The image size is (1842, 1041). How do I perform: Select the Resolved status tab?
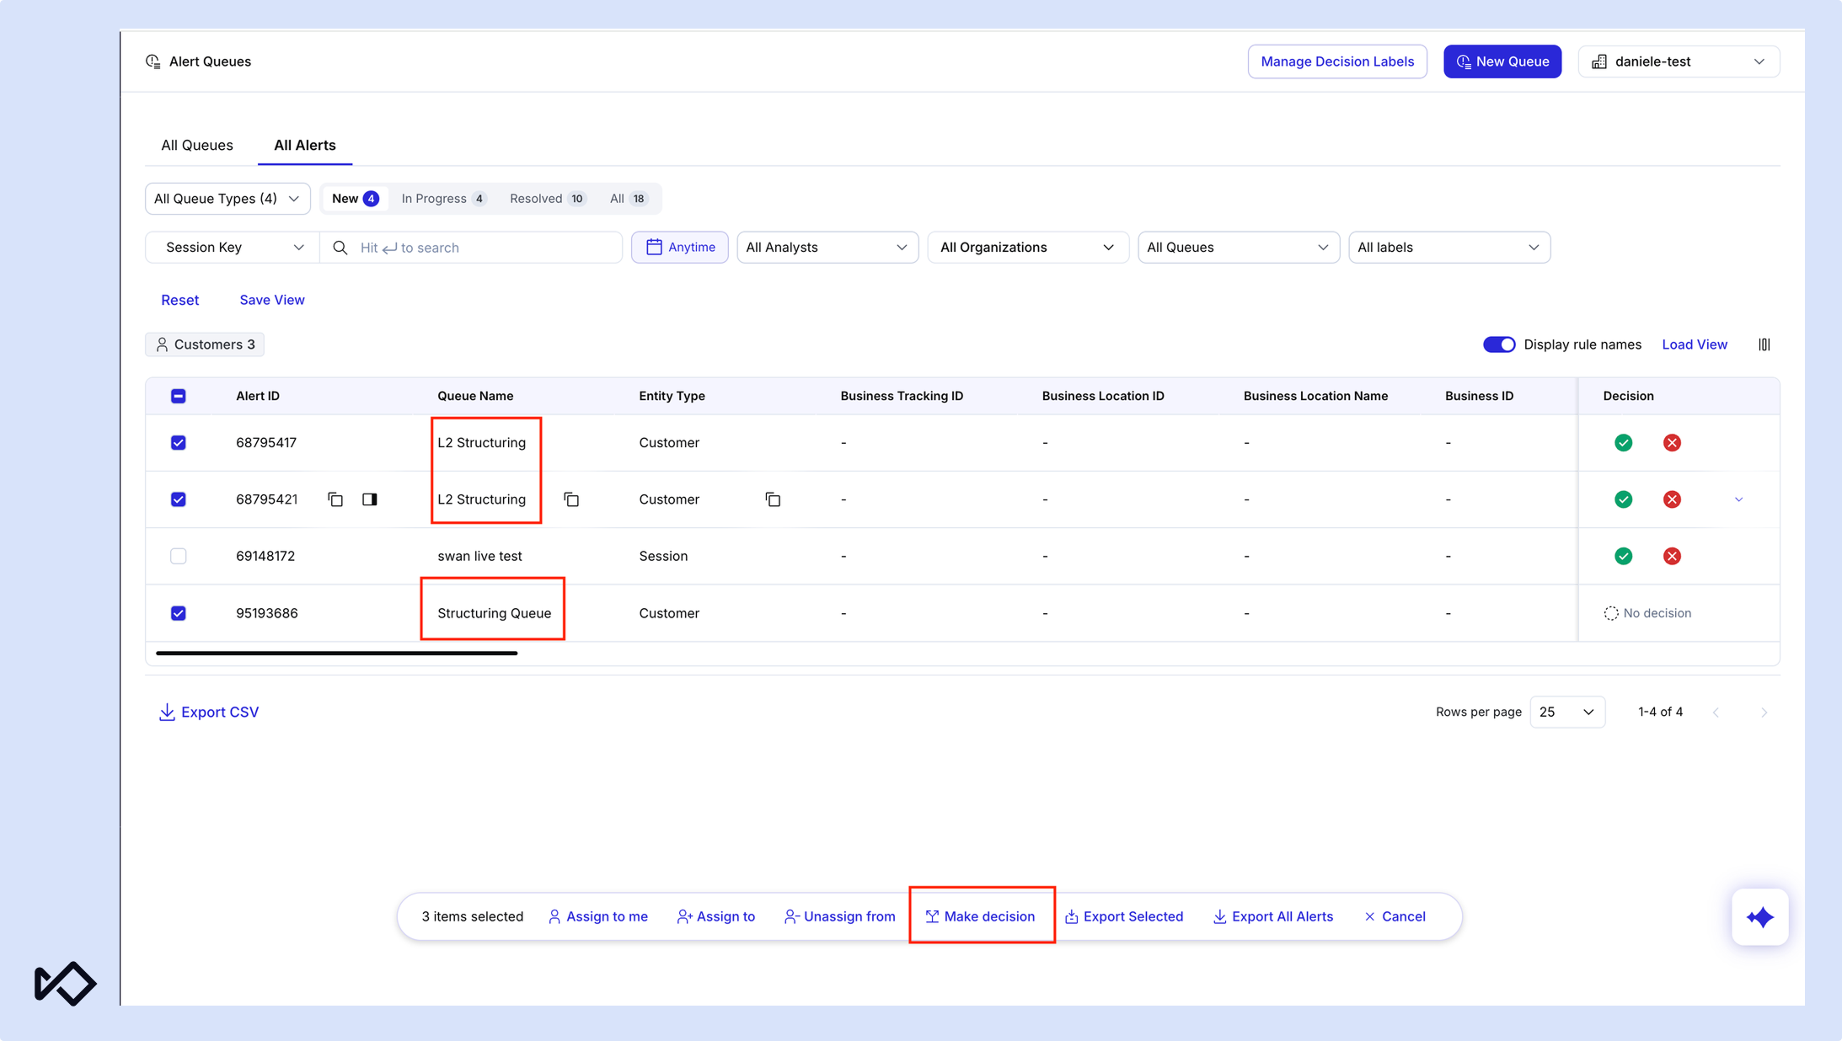tap(547, 199)
